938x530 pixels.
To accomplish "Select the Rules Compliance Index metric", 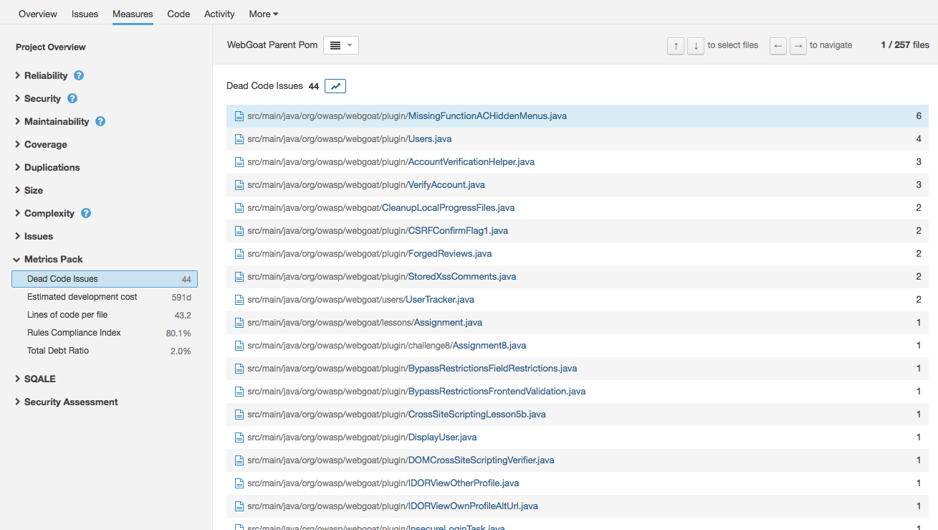I will (74, 333).
